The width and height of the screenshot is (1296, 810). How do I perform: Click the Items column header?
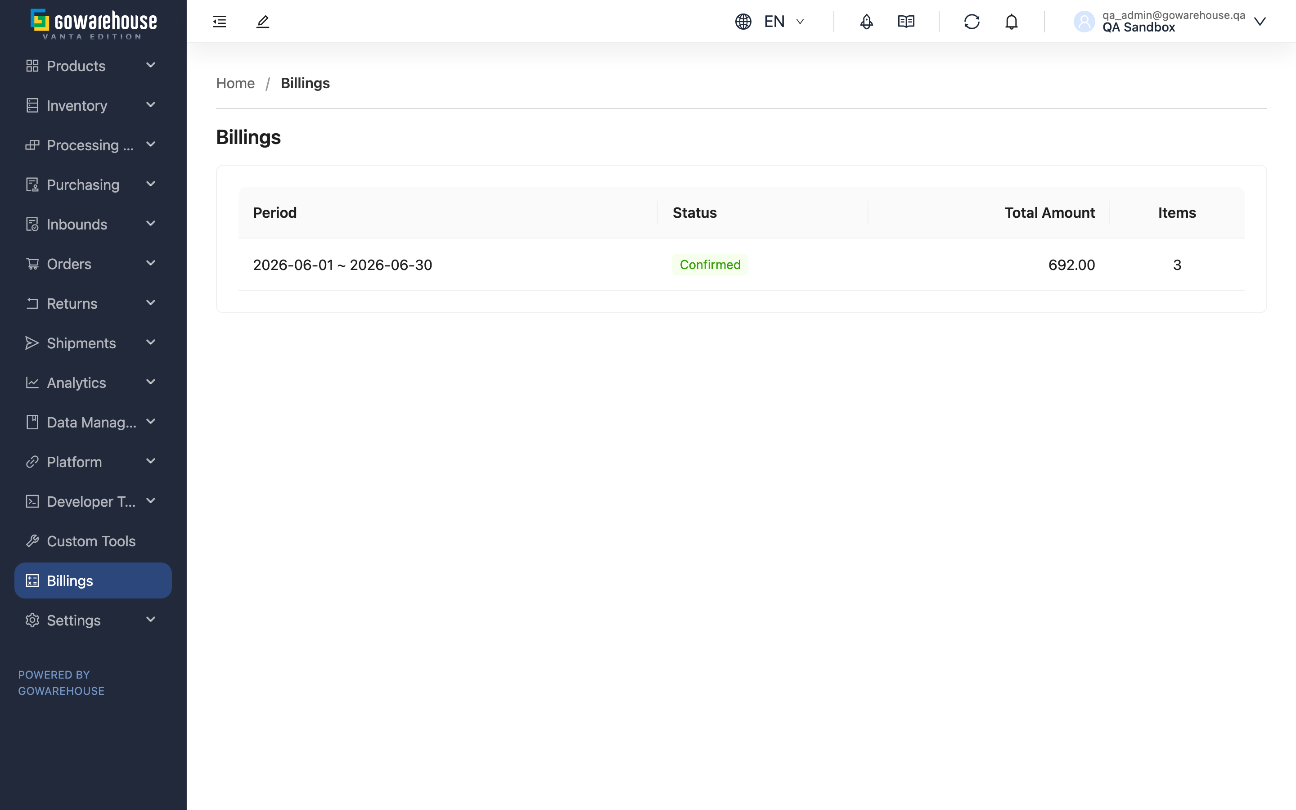pos(1177,213)
